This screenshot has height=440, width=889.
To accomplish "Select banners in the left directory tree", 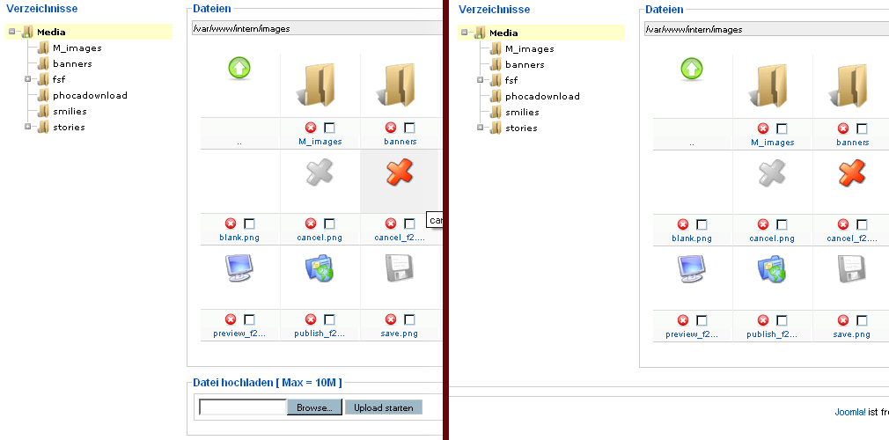I will (x=72, y=64).
